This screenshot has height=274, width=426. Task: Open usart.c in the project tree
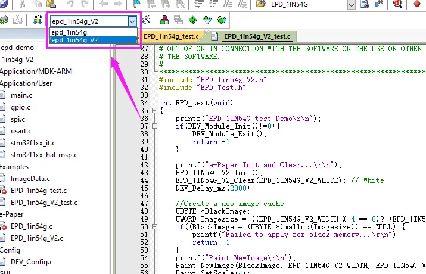tap(21, 131)
